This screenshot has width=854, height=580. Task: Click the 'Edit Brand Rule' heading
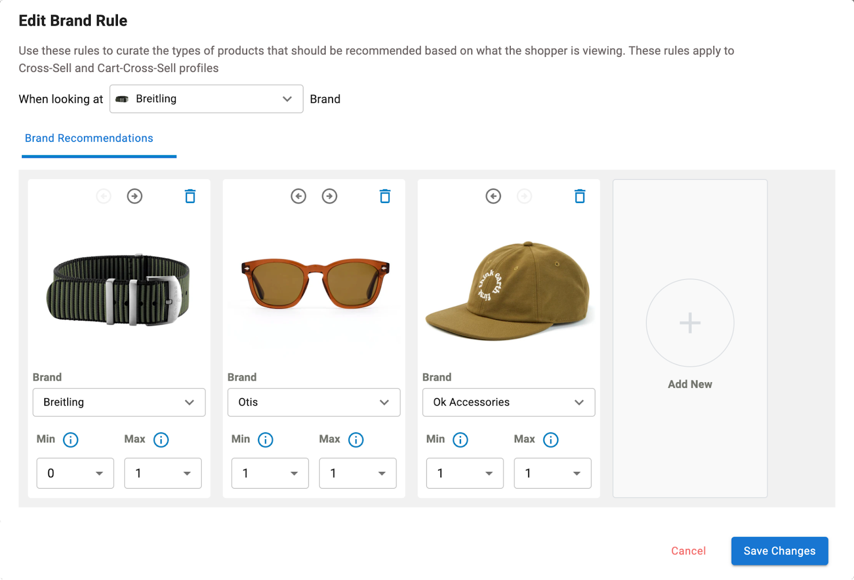[x=73, y=21]
